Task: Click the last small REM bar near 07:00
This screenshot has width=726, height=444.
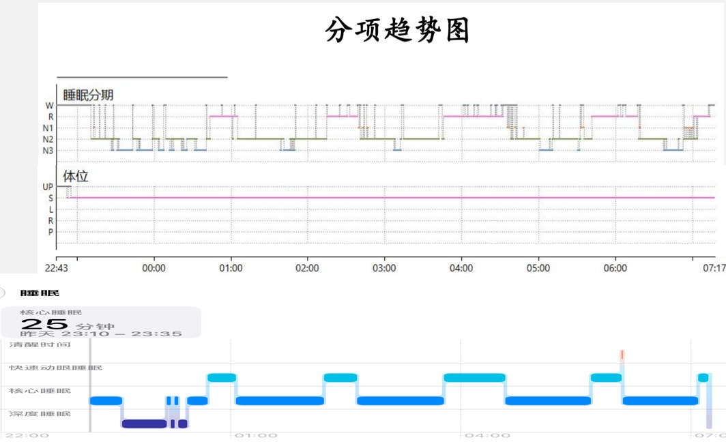Action: [x=703, y=378]
